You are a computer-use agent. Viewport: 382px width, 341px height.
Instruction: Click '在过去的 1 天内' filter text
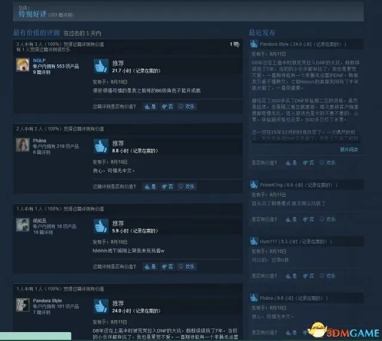(x=82, y=33)
